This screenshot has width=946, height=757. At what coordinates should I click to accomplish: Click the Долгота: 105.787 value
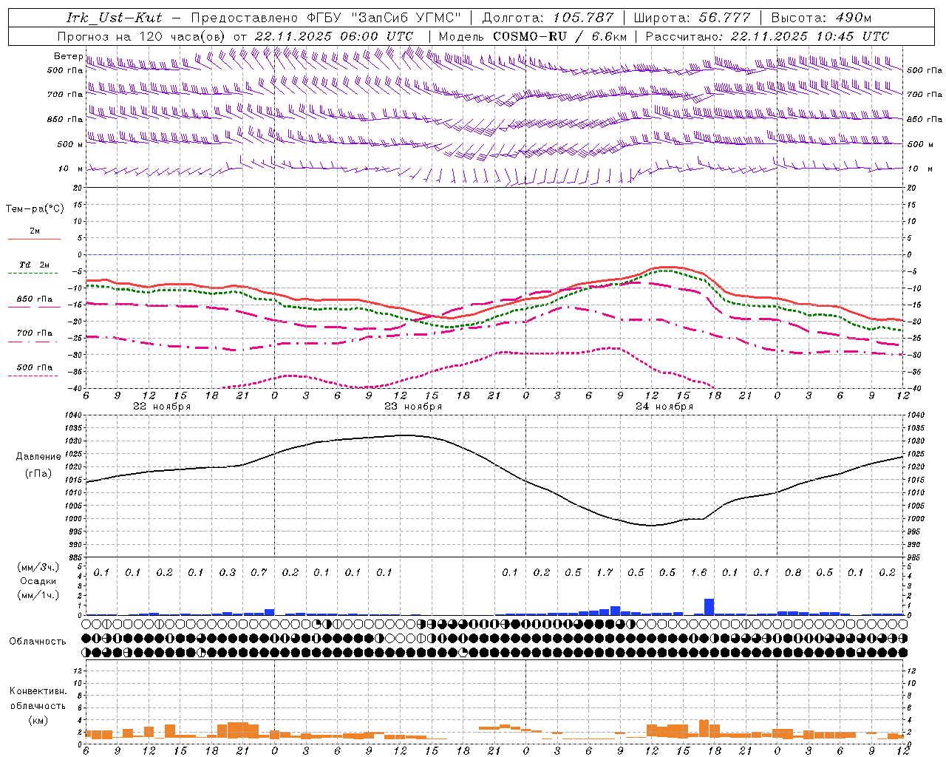[x=548, y=18]
